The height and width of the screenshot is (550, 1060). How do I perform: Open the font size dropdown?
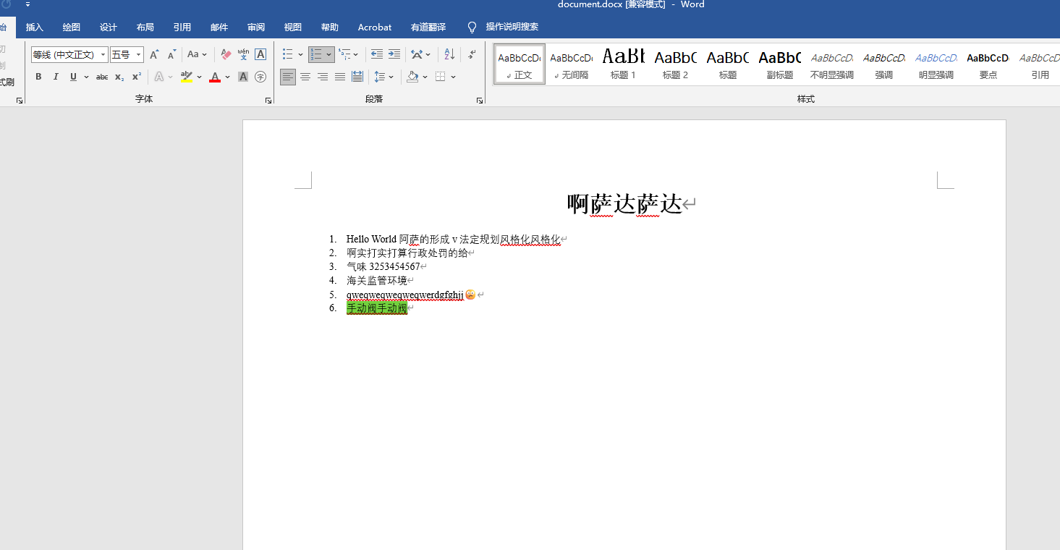(137, 54)
